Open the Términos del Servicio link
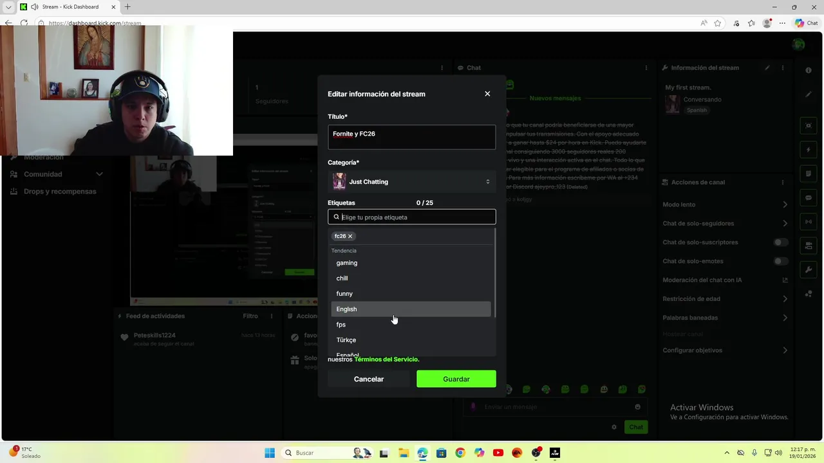The width and height of the screenshot is (824, 463). tap(386, 359)
